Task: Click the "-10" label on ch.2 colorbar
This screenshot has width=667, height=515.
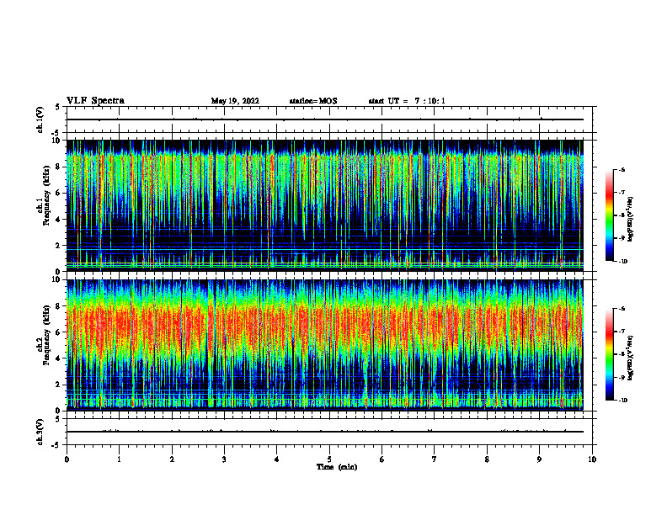Action: 622,401
